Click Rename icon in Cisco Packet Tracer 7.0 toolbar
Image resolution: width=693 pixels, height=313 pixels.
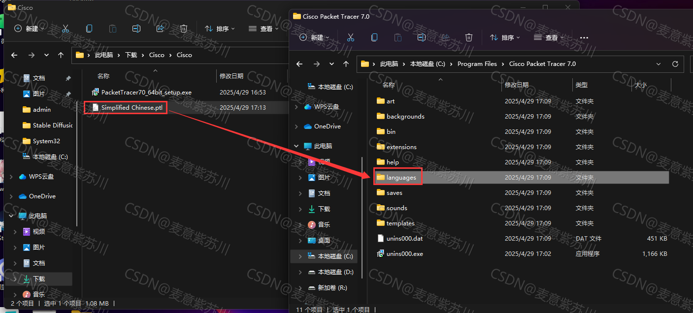tap(421, 37)
